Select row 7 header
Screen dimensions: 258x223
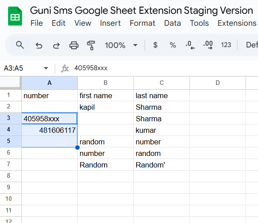[8, 164]
